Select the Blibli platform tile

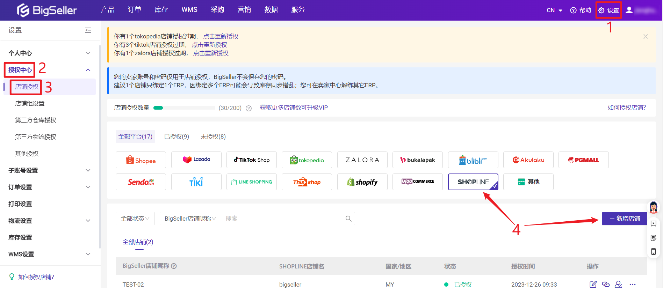point(473,160)
